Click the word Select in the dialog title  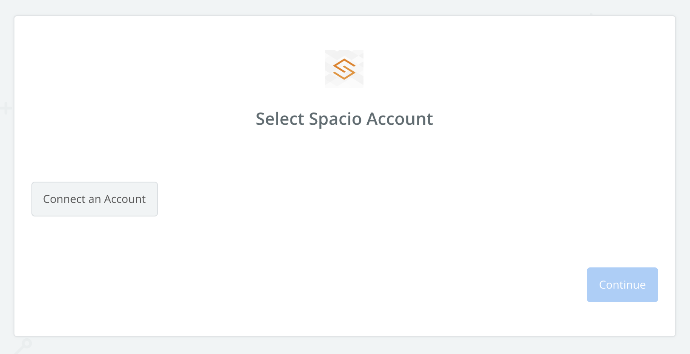pyautogui.click(x=280, y=119)
